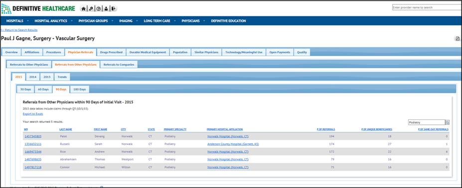Select the 180 Days tab
The image size is (462, 188).
[80, 89]
